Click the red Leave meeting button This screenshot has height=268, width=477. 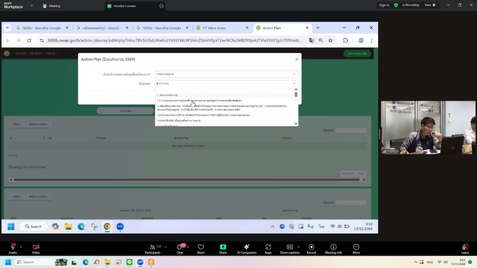464,247
